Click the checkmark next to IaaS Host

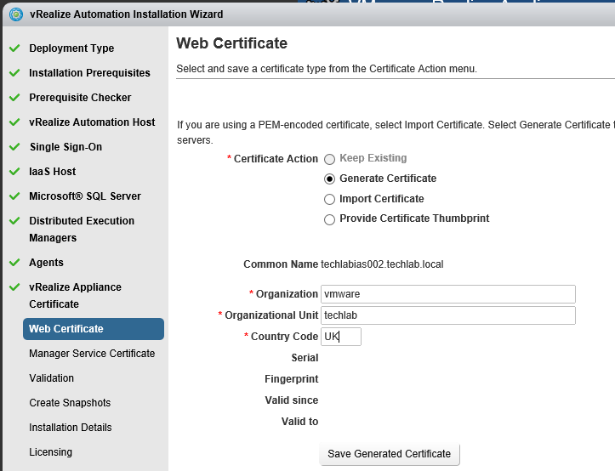pyautogui.click(x=14, y=172)
